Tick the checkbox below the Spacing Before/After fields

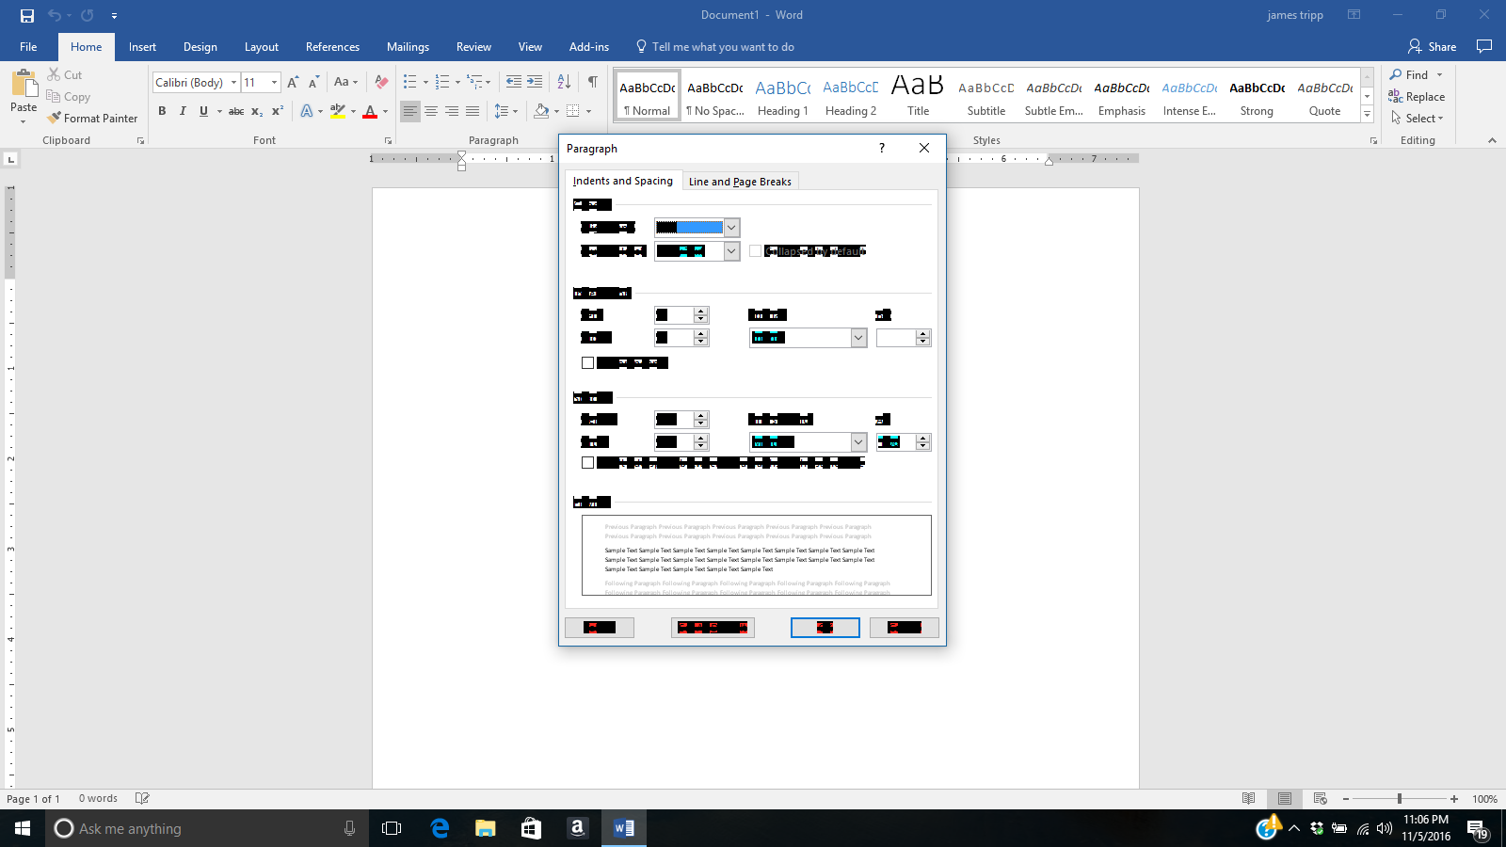tap(588, 463)
